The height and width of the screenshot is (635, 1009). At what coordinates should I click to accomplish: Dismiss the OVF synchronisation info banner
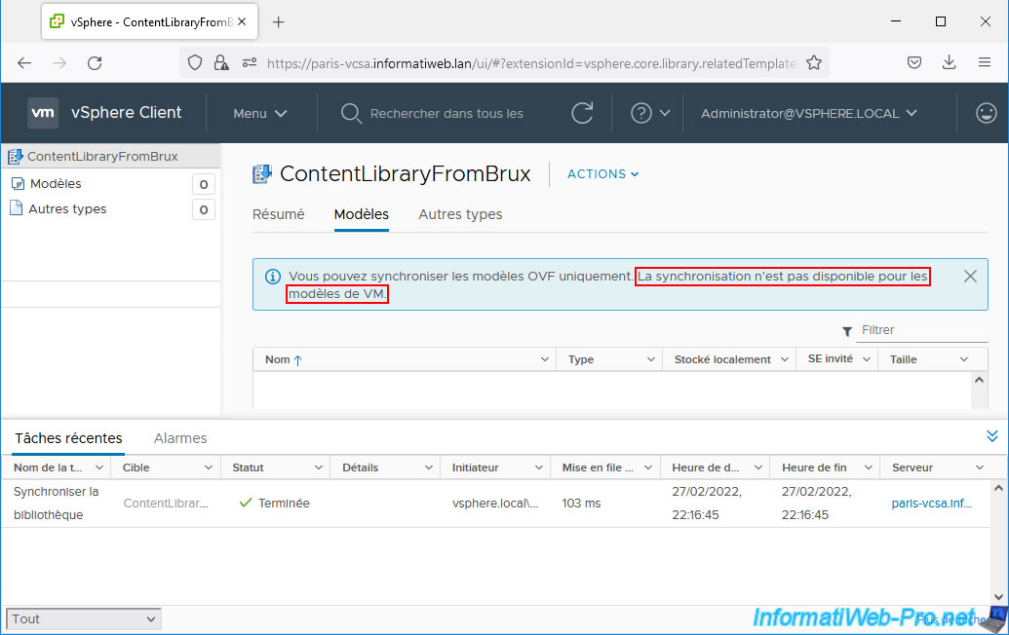pyautogui.click(x=969, y=276)
